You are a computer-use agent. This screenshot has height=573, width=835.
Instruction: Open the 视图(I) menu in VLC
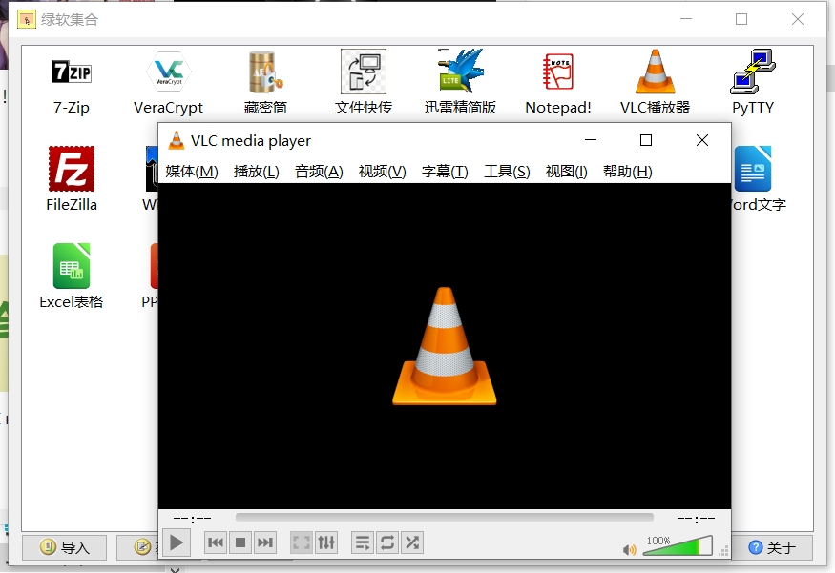(566, 172)
